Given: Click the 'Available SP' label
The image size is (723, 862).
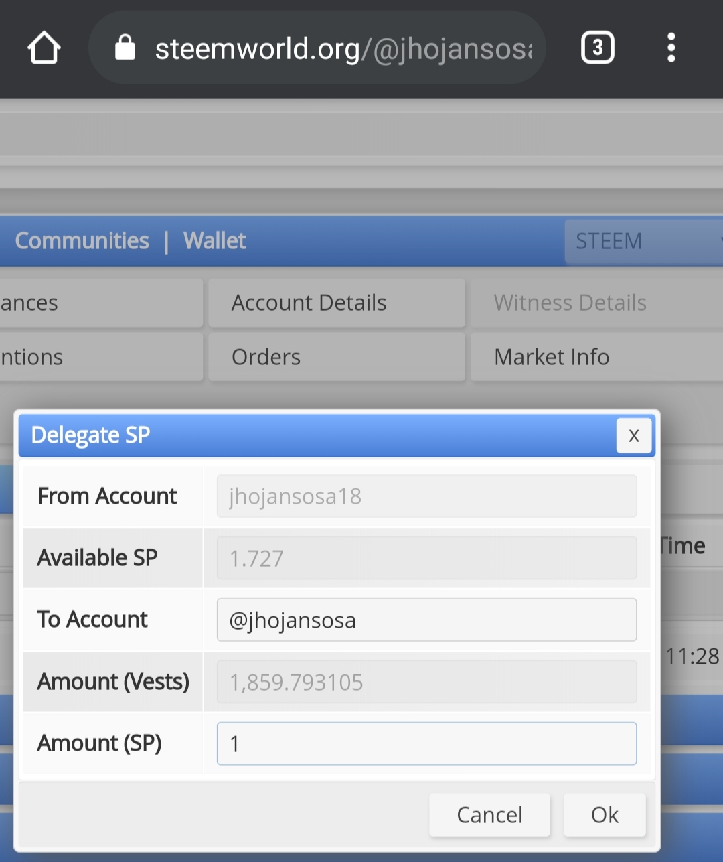Looking at the screenshot, I should 98,558.
